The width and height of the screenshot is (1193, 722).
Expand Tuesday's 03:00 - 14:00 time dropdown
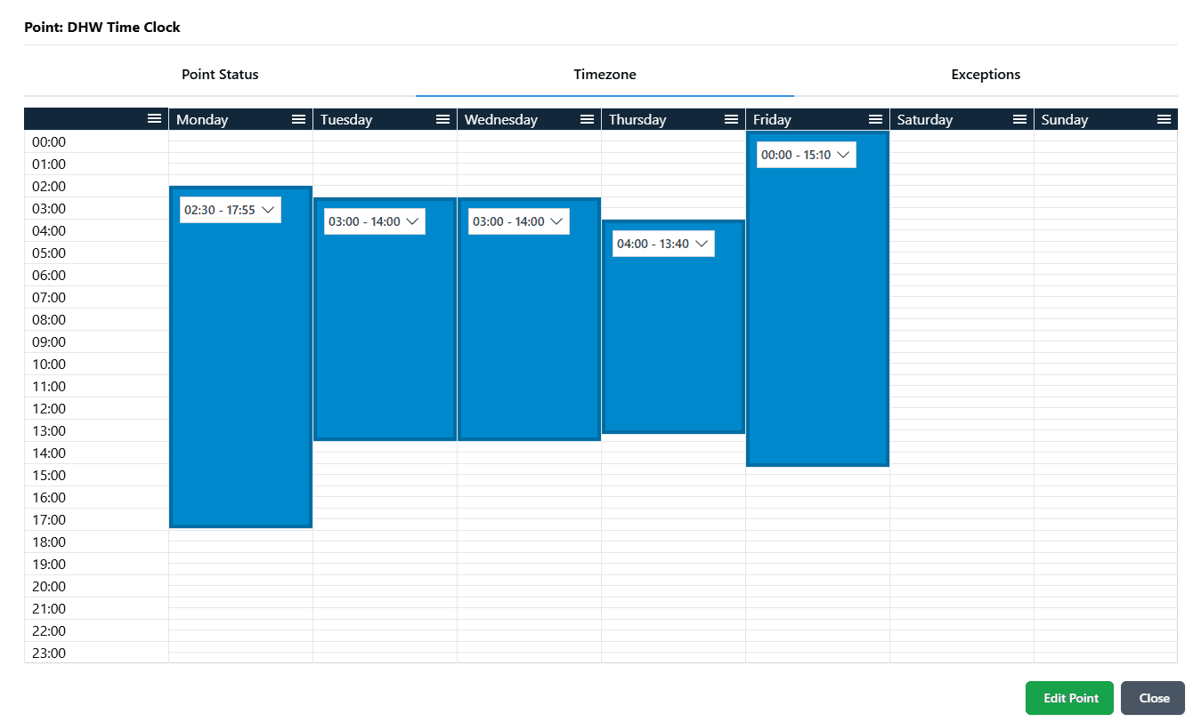[x=374, y=221]
